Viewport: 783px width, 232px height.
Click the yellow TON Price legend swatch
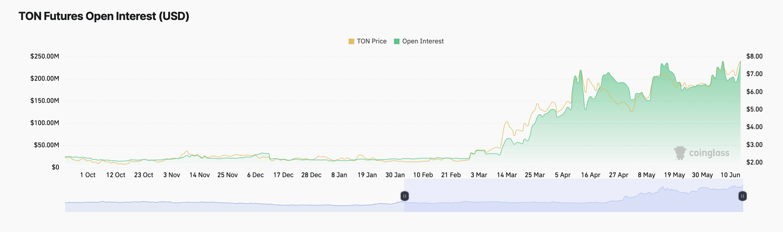tap(351, 41)
